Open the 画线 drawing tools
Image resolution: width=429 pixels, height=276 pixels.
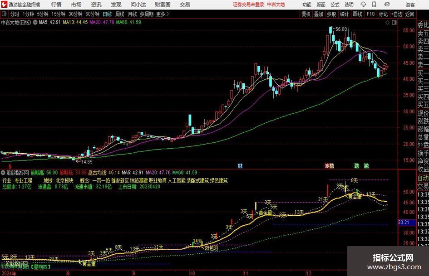click(x=357, y=14)
